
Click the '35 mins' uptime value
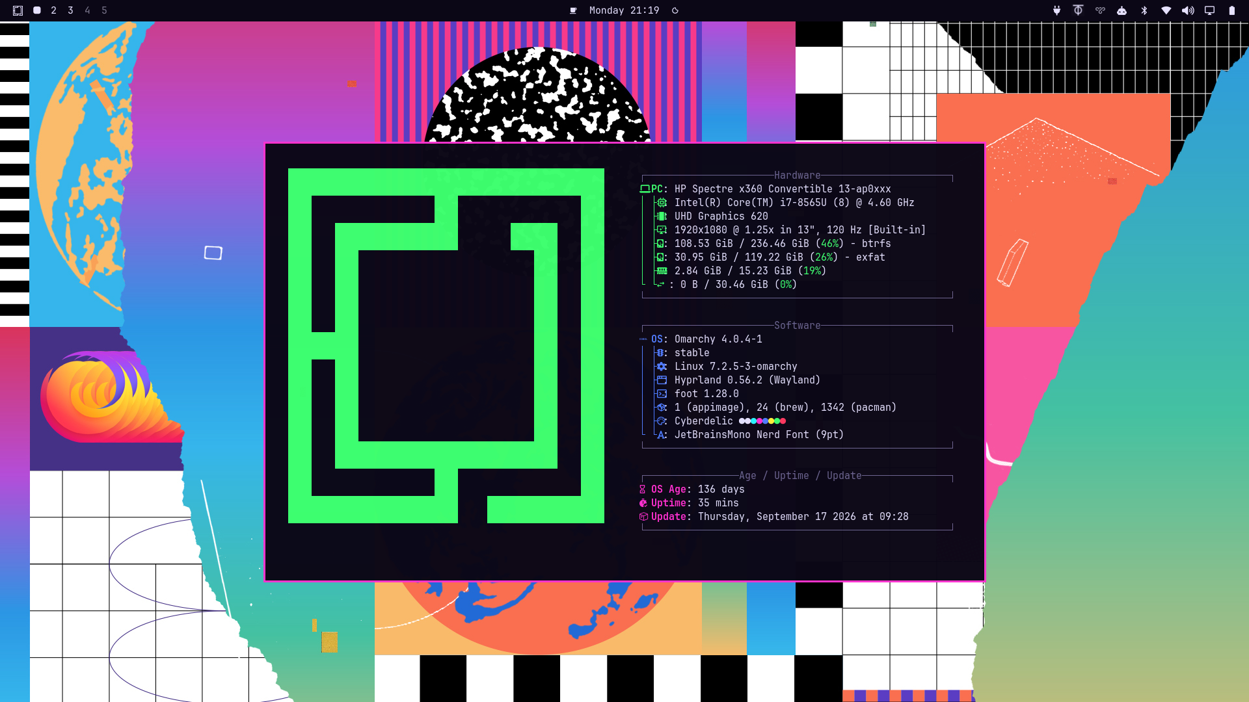click(x=718, y=503)
